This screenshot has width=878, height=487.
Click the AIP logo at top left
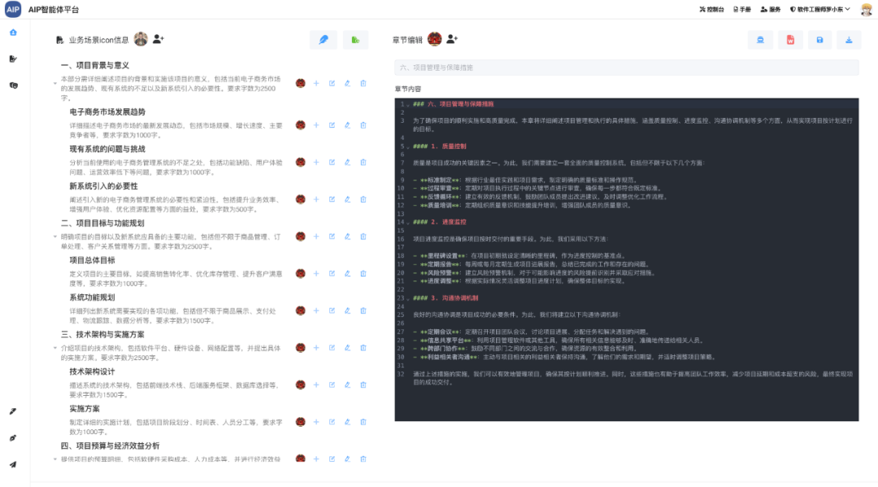tap(13, 10)
